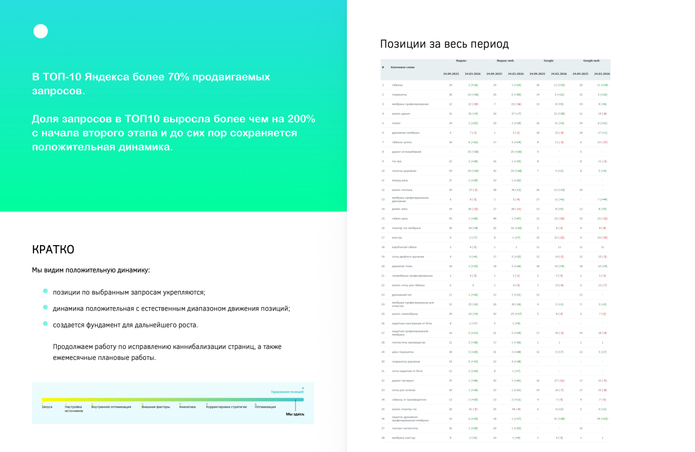
Task: Click the bullet dot before "создается фундамент"
Action: (x=45, y=324)
